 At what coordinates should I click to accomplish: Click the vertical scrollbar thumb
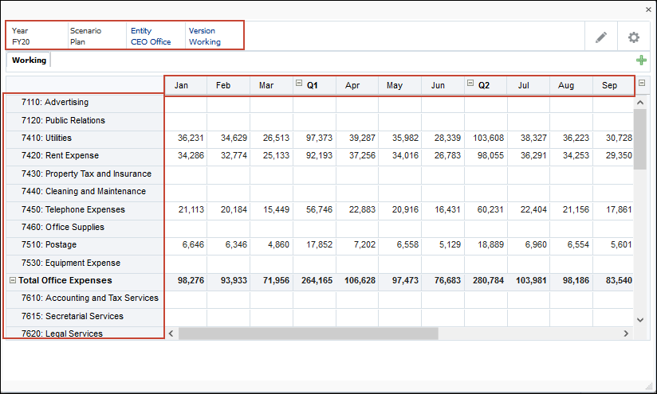pyautogui.click(x=639, y=139)
